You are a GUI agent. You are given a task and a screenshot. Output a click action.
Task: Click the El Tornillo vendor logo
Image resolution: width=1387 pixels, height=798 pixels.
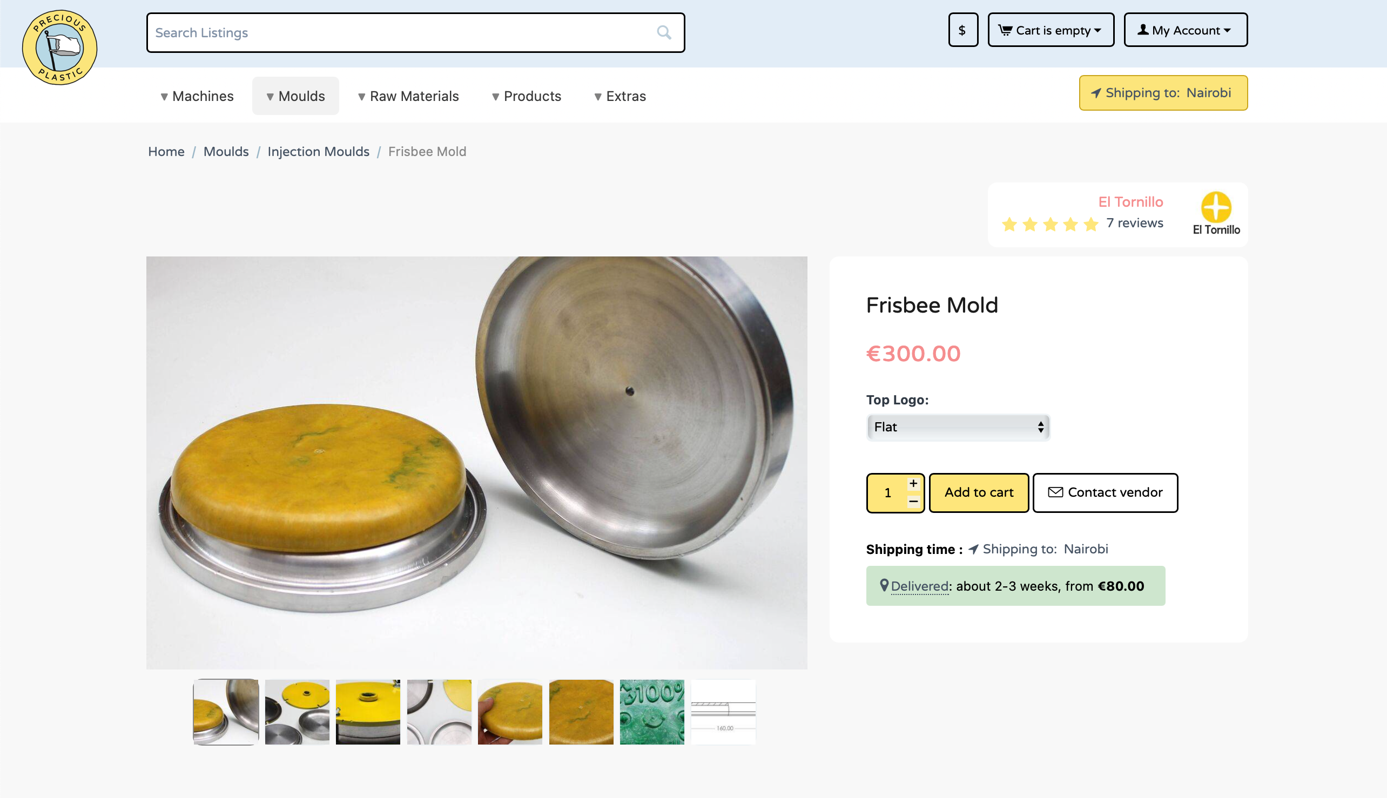(x=1216, y=214)
